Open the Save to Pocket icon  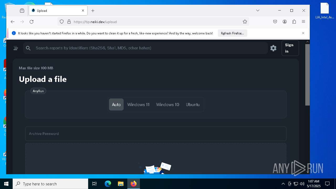tap(275, 22)
